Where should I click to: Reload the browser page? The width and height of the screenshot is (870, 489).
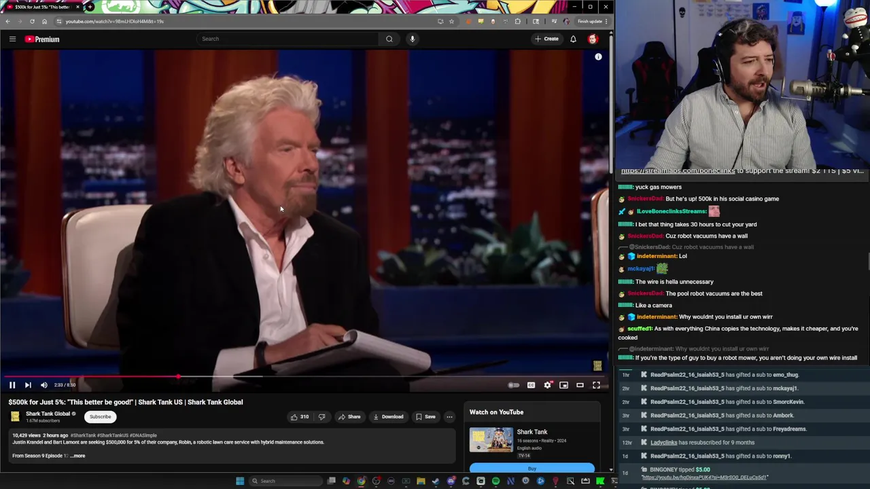point(32,21)
